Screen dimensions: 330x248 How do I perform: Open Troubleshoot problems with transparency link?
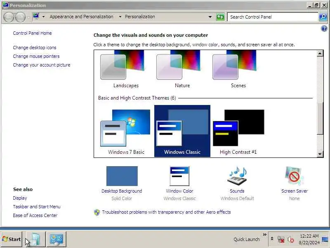point(166,212)
